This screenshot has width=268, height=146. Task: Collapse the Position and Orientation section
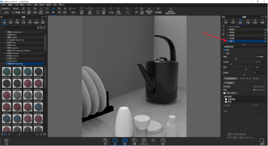tap(223, 47)
